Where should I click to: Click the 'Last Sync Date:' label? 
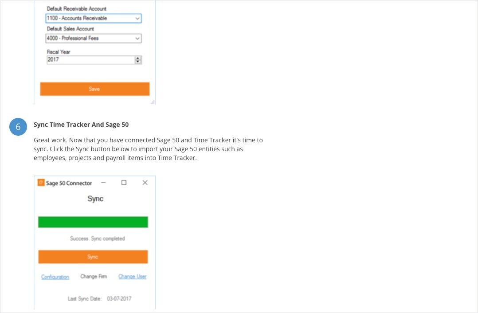pyautogui.click(x=85, y=299)
